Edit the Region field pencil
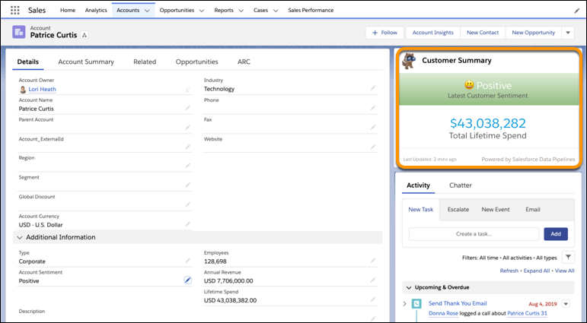The image size is (587, 323). click(x=187, y=166)
